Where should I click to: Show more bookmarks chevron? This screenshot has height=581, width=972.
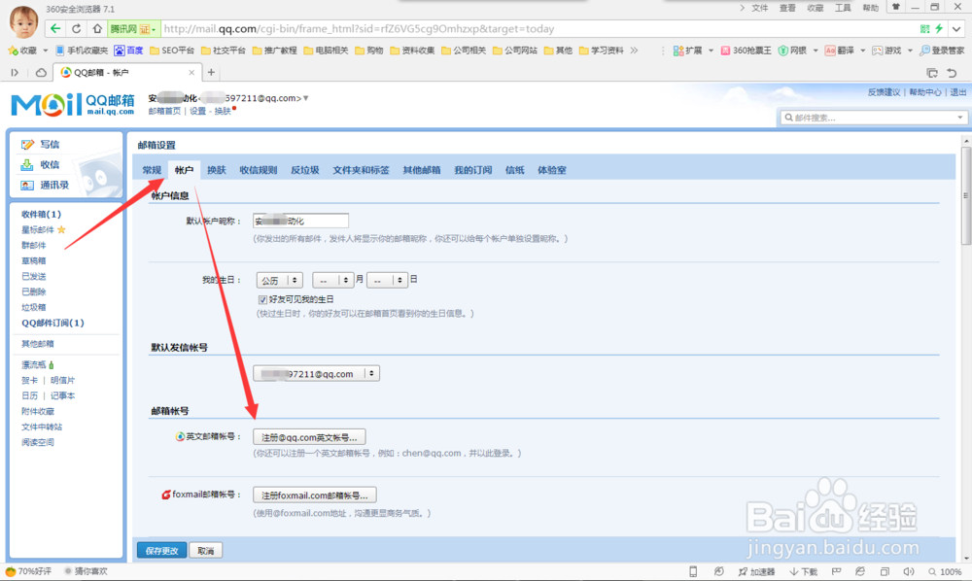634,51
